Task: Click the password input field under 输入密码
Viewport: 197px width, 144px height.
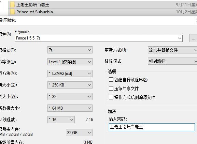Action: click(x=152, y=127)
